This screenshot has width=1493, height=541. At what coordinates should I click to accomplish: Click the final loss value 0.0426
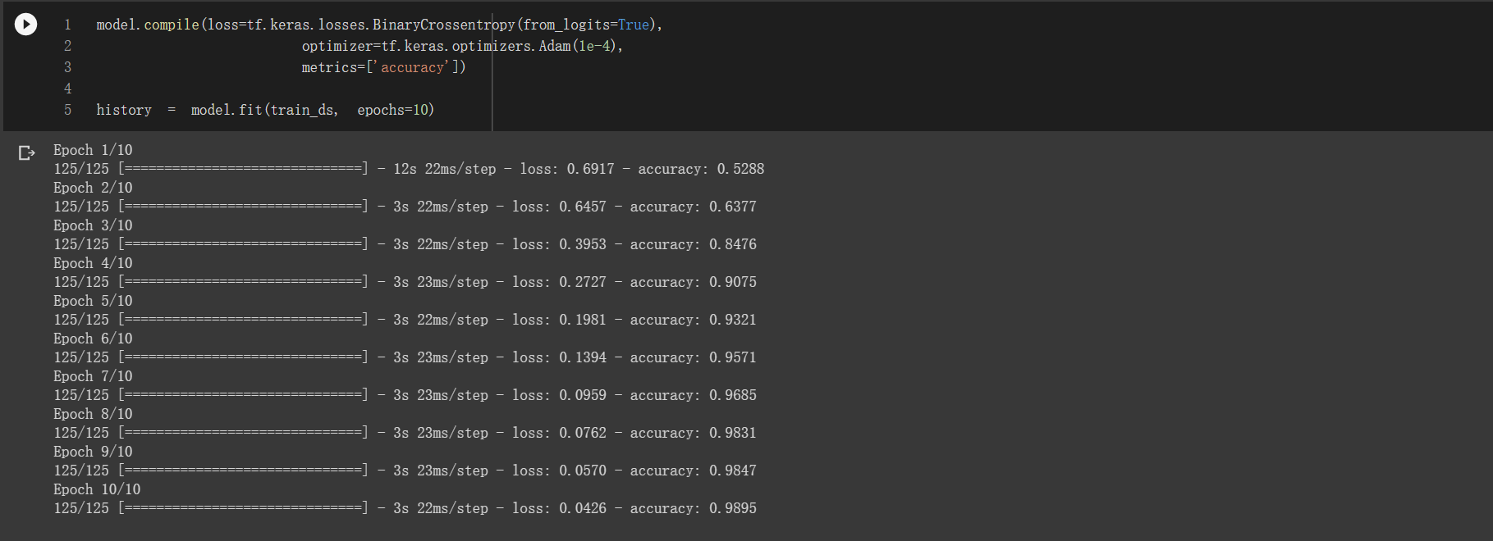coord(583,508)
